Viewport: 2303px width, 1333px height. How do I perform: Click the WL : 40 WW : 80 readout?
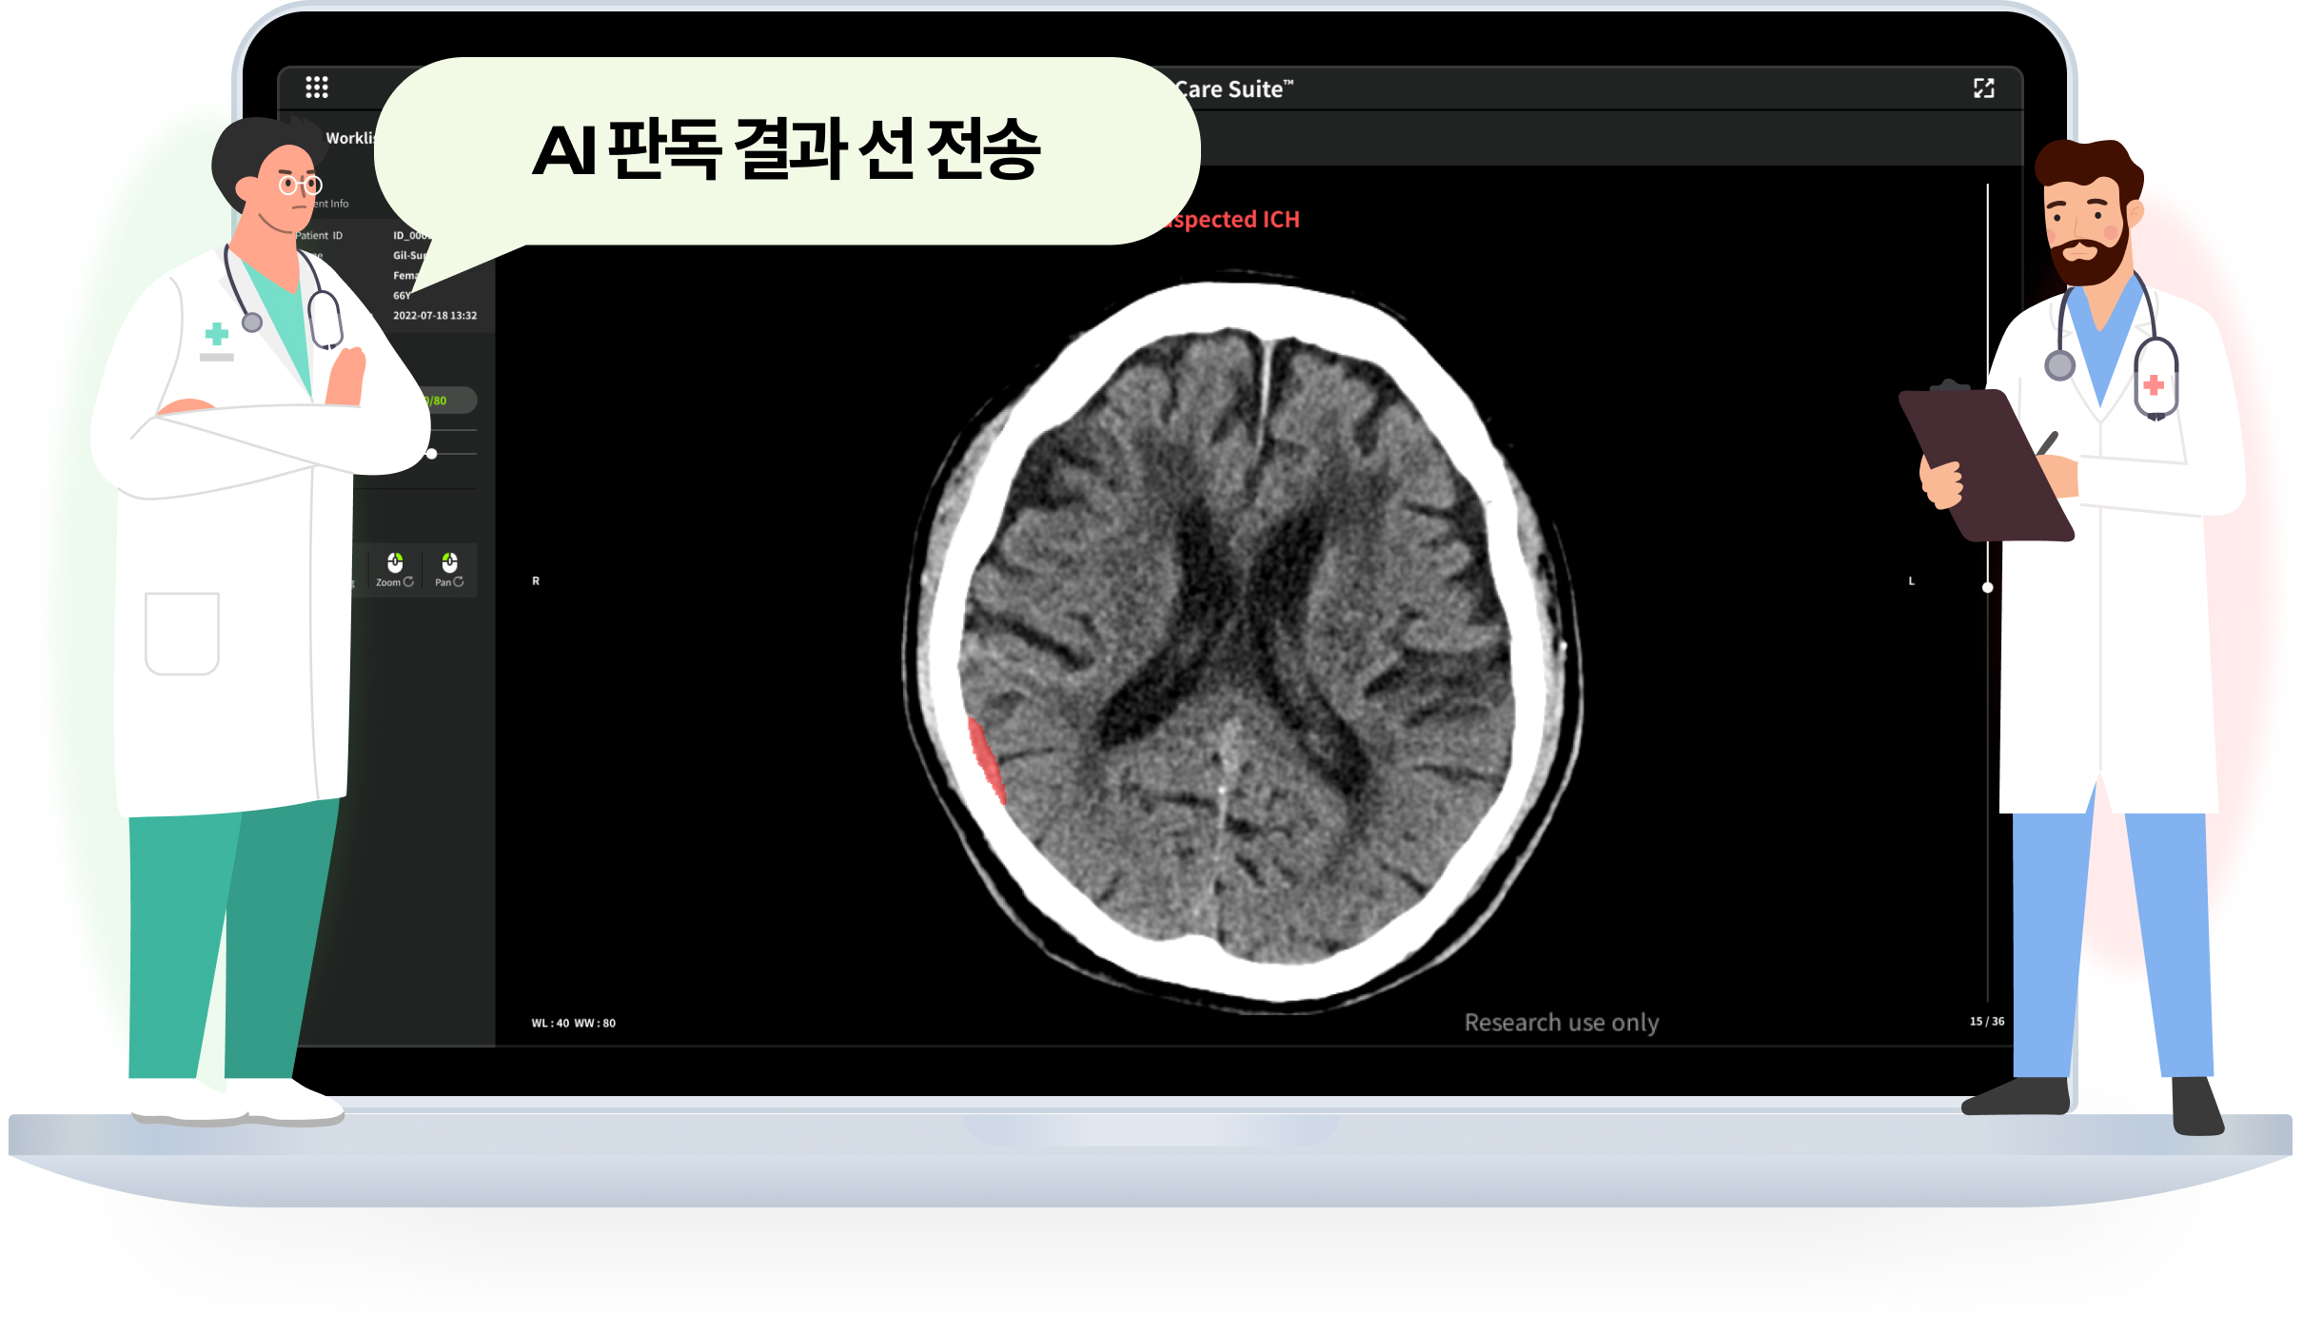(x=574, y=1024)
